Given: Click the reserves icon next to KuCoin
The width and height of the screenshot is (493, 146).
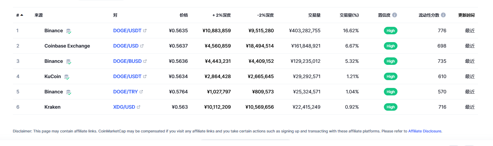Looking at the screenshot, I should (67, 77).
